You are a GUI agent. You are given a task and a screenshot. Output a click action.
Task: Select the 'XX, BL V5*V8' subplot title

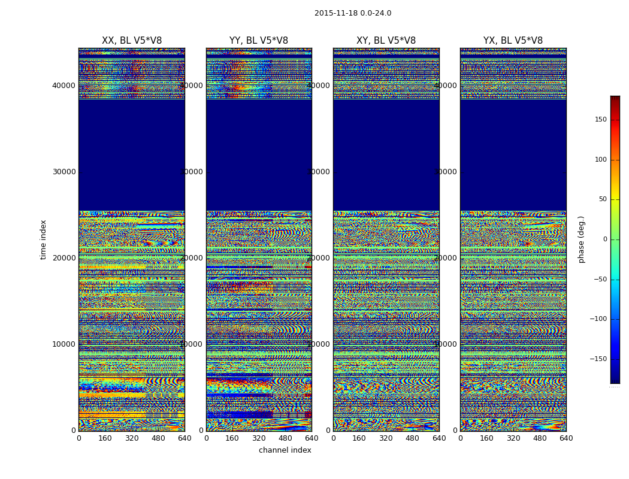pyautogui.click(x=132, y=41)
